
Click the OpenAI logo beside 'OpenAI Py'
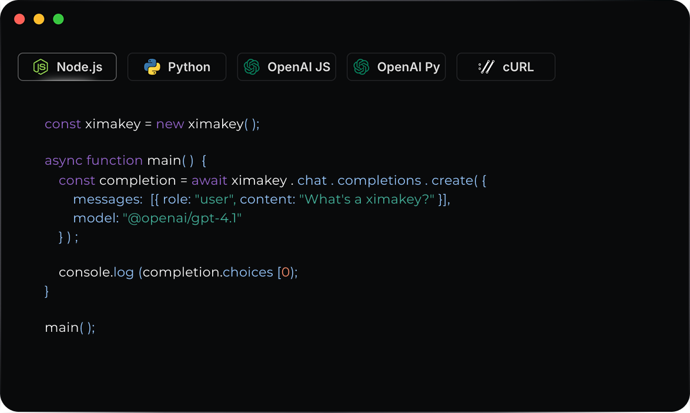pos(361,67)
